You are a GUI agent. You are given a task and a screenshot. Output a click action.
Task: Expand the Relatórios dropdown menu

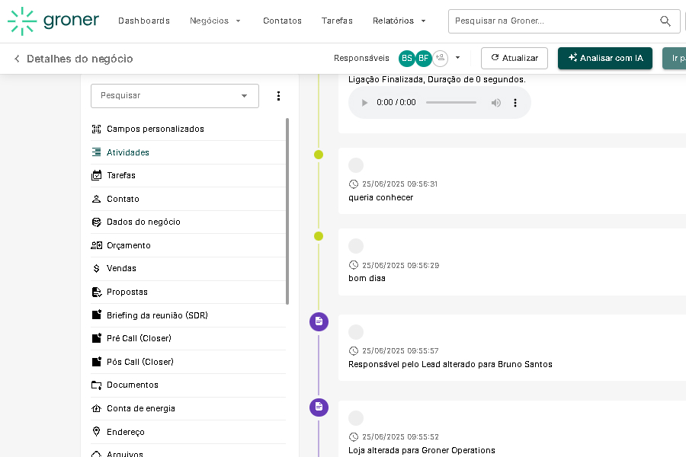(399, 21)
